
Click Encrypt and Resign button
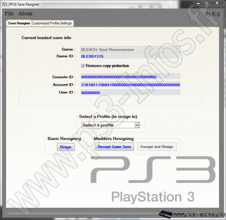point(157,147)
